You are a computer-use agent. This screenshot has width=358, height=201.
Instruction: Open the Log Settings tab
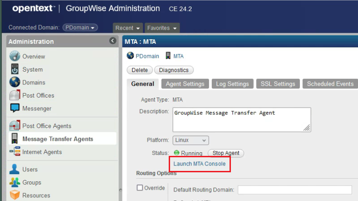(x=232, y=84)
